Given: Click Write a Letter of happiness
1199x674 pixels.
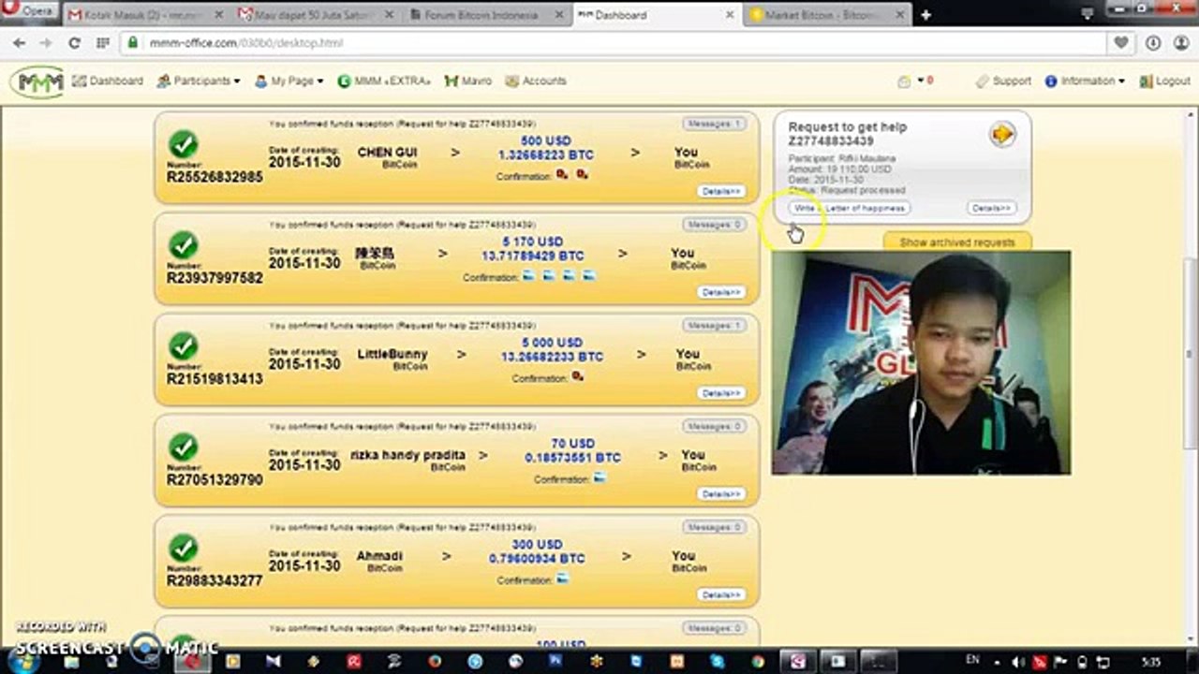Looking at the screenshot, I should [850, 208].
